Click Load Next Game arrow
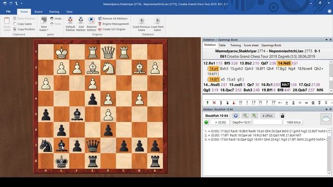Image resolution: width=333 pixels, height=187 pixels. [157, 20]
